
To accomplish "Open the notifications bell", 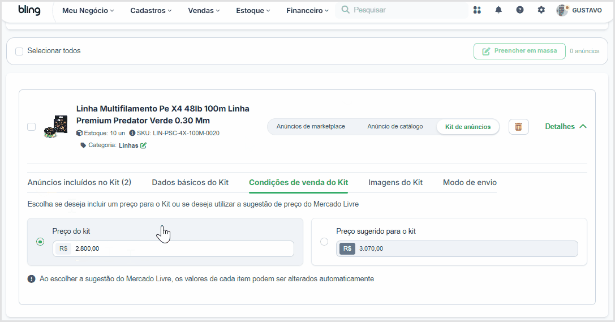I will tap(498, 10).
